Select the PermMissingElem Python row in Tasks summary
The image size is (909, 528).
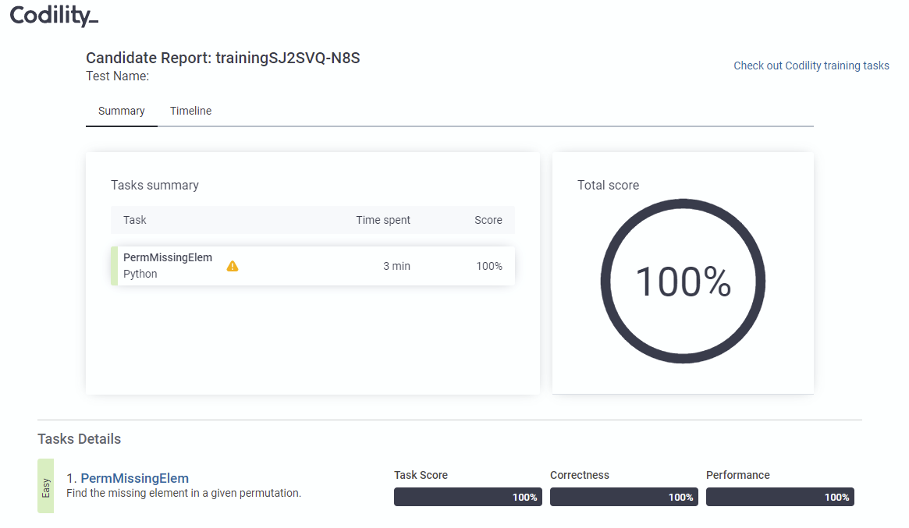[312, 266]
